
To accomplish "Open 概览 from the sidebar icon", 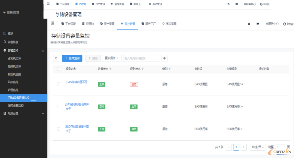I will coord(5,34).
